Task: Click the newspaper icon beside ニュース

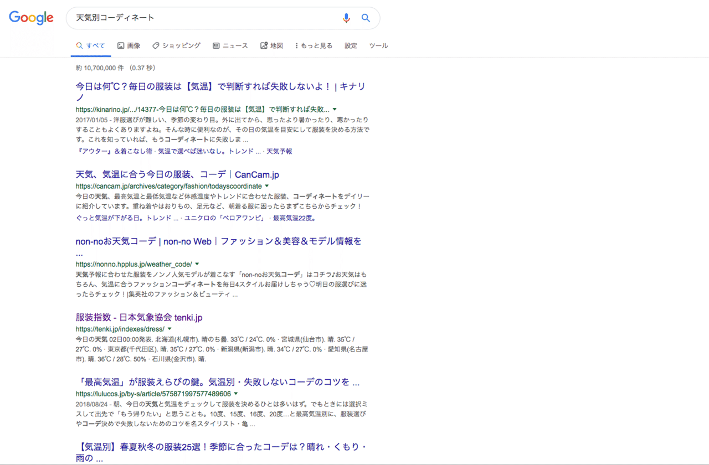Action: pos(216,45)
